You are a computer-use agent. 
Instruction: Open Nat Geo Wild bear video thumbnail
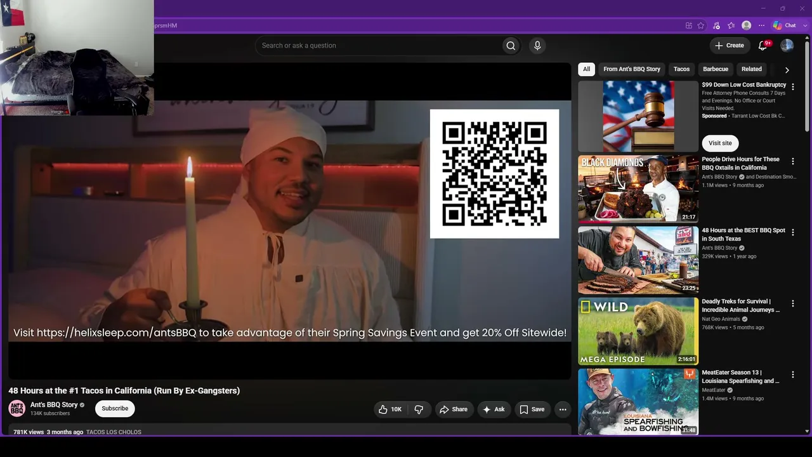coord(638,331)
